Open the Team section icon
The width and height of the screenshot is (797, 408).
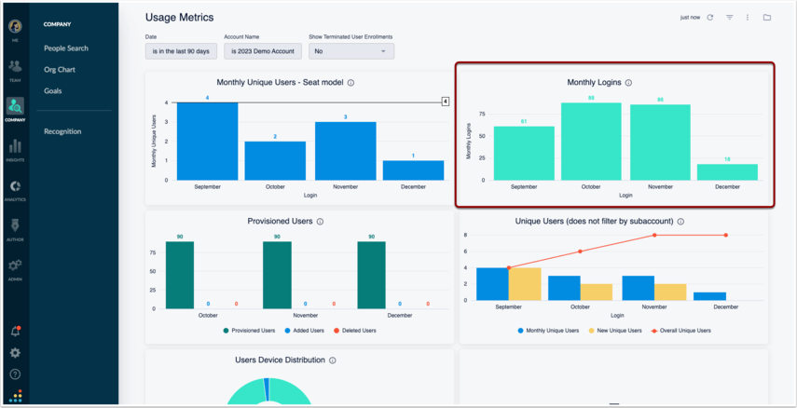click(15, 66)
